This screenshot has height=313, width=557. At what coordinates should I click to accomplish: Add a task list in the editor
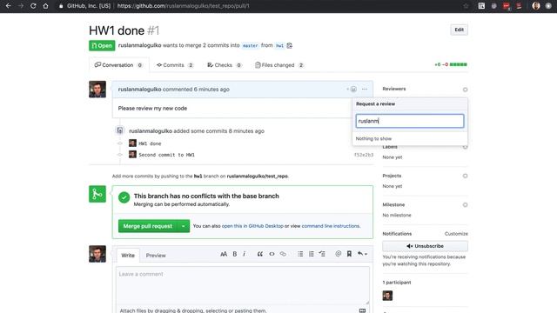322,254
